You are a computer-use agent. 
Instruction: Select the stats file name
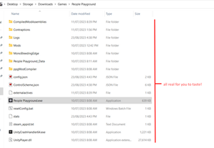coord(17,116)
